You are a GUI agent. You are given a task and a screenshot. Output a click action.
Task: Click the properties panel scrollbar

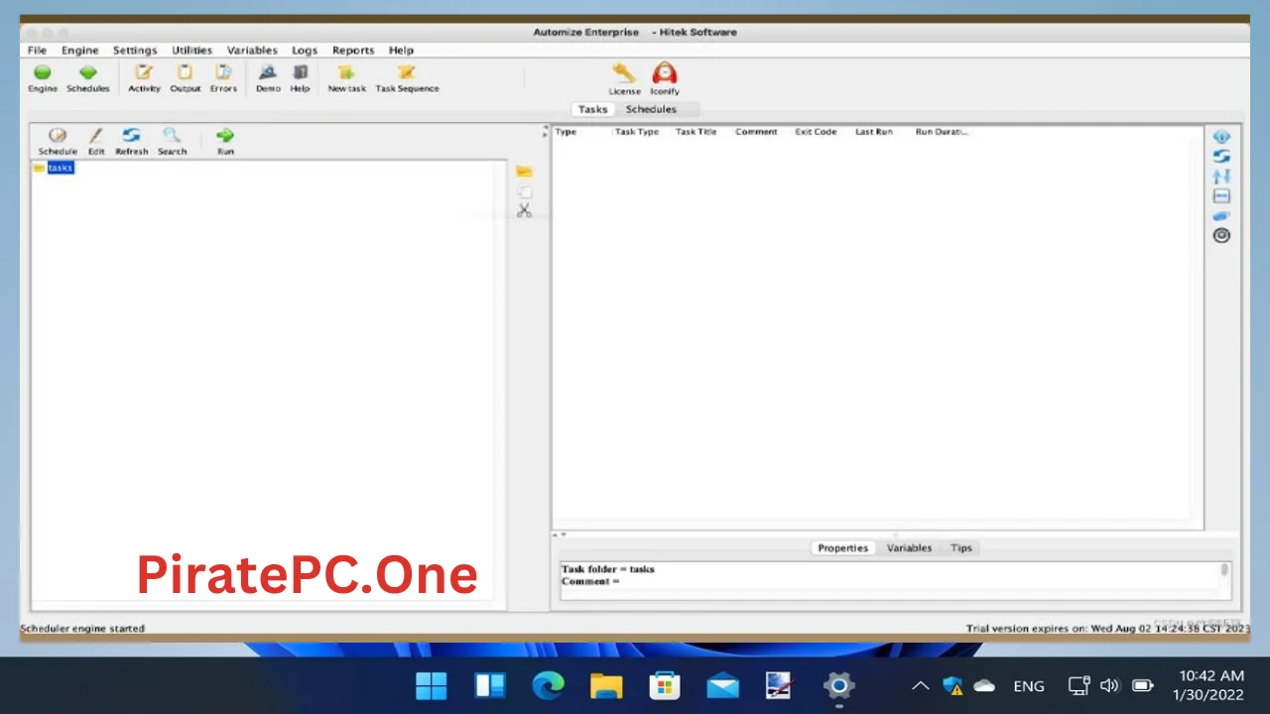click(x=1224, y=571)
